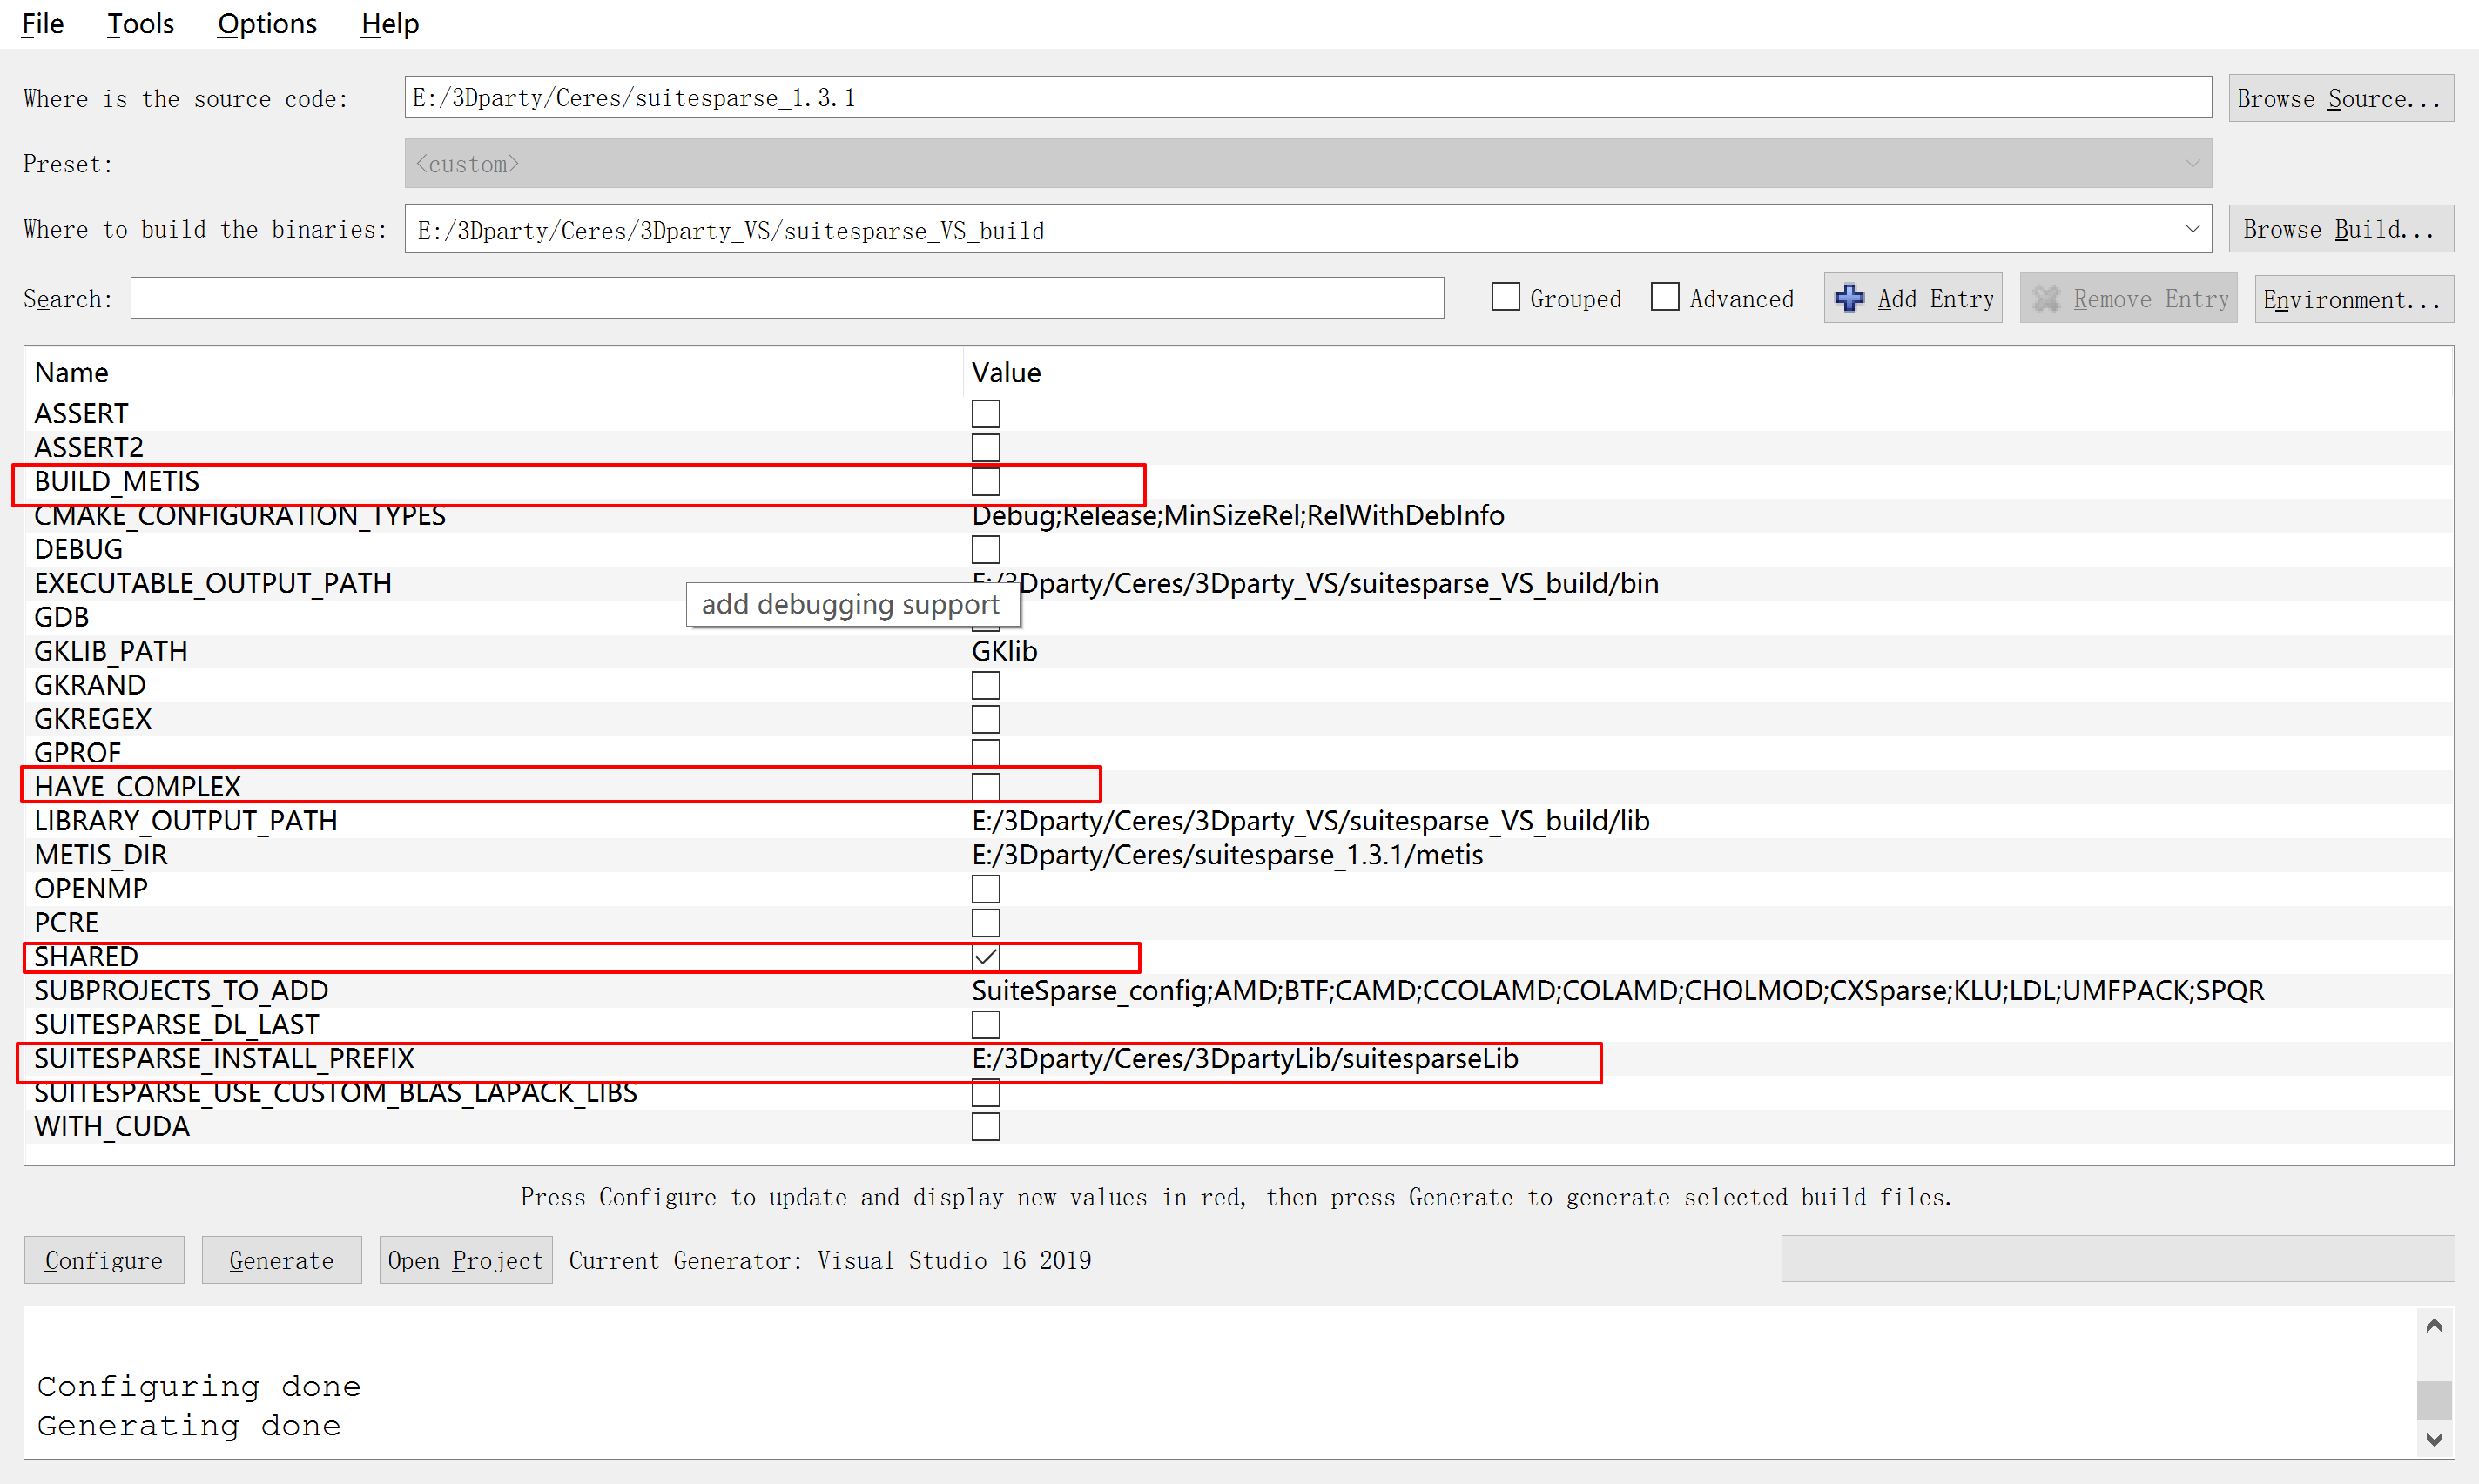
Task: Enable the OPENMP checkbox
Action: [986, 889]
